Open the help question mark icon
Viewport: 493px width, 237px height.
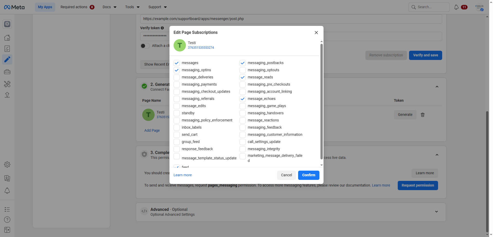tap(7, 220)
